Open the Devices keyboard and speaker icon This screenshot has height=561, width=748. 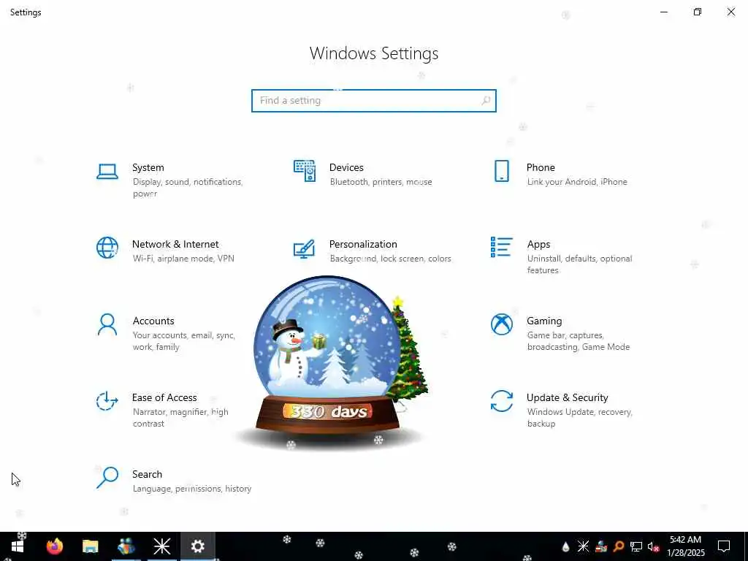pos(305,171)
